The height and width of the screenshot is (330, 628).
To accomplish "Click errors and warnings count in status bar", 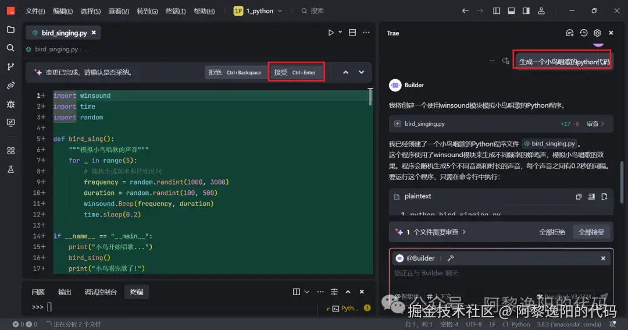I will (25, 324).
